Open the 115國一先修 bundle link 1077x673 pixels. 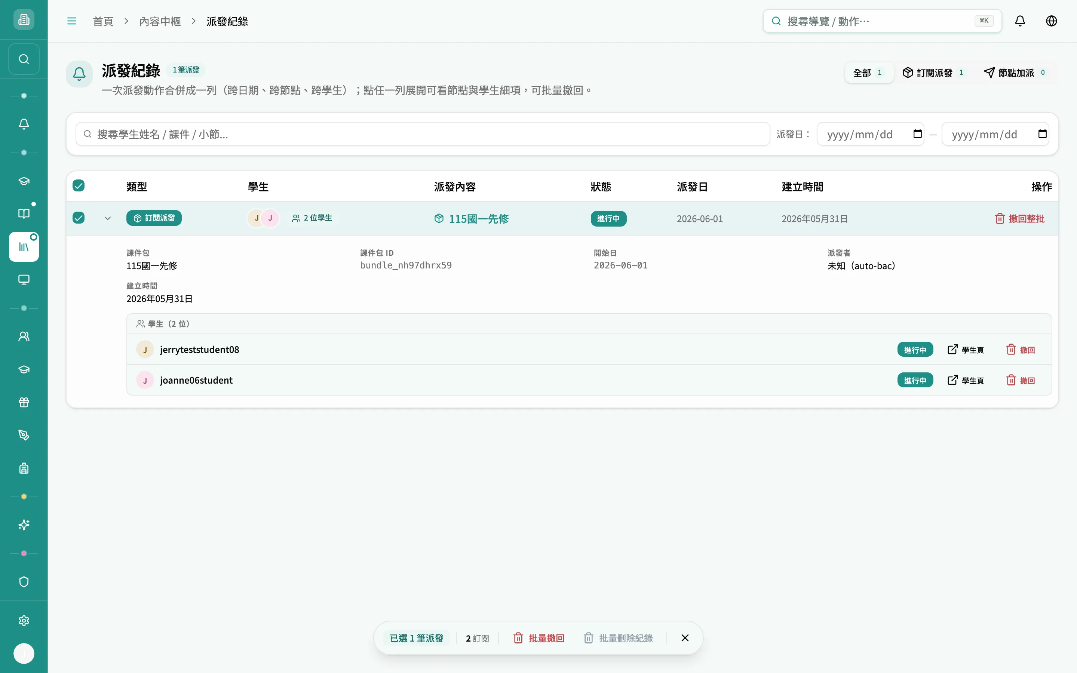(x=471, y=219)
